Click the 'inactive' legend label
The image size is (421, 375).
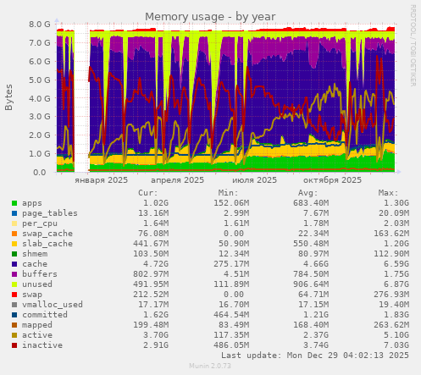click(42, 345)
